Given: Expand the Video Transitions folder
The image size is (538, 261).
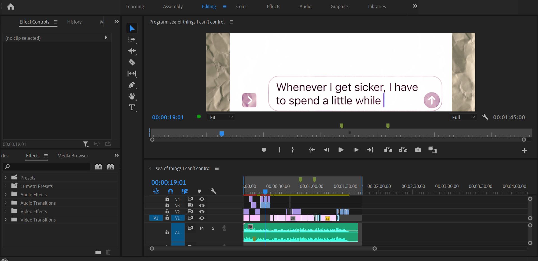Looking at the screenshot, I should (5, 220).
